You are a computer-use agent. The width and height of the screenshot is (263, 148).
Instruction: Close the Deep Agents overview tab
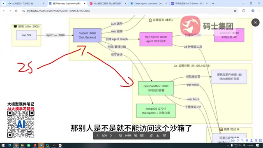(x=166, y=3)
